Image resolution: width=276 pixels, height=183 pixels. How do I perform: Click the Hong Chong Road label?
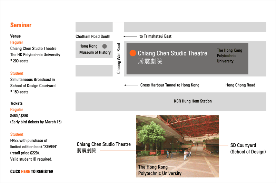[x=240, y=85]
